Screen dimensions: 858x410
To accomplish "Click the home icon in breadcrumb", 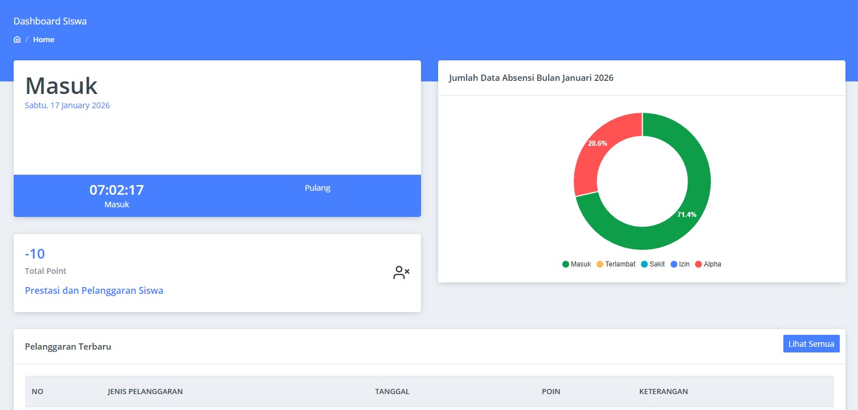I will tap(17, 40).
